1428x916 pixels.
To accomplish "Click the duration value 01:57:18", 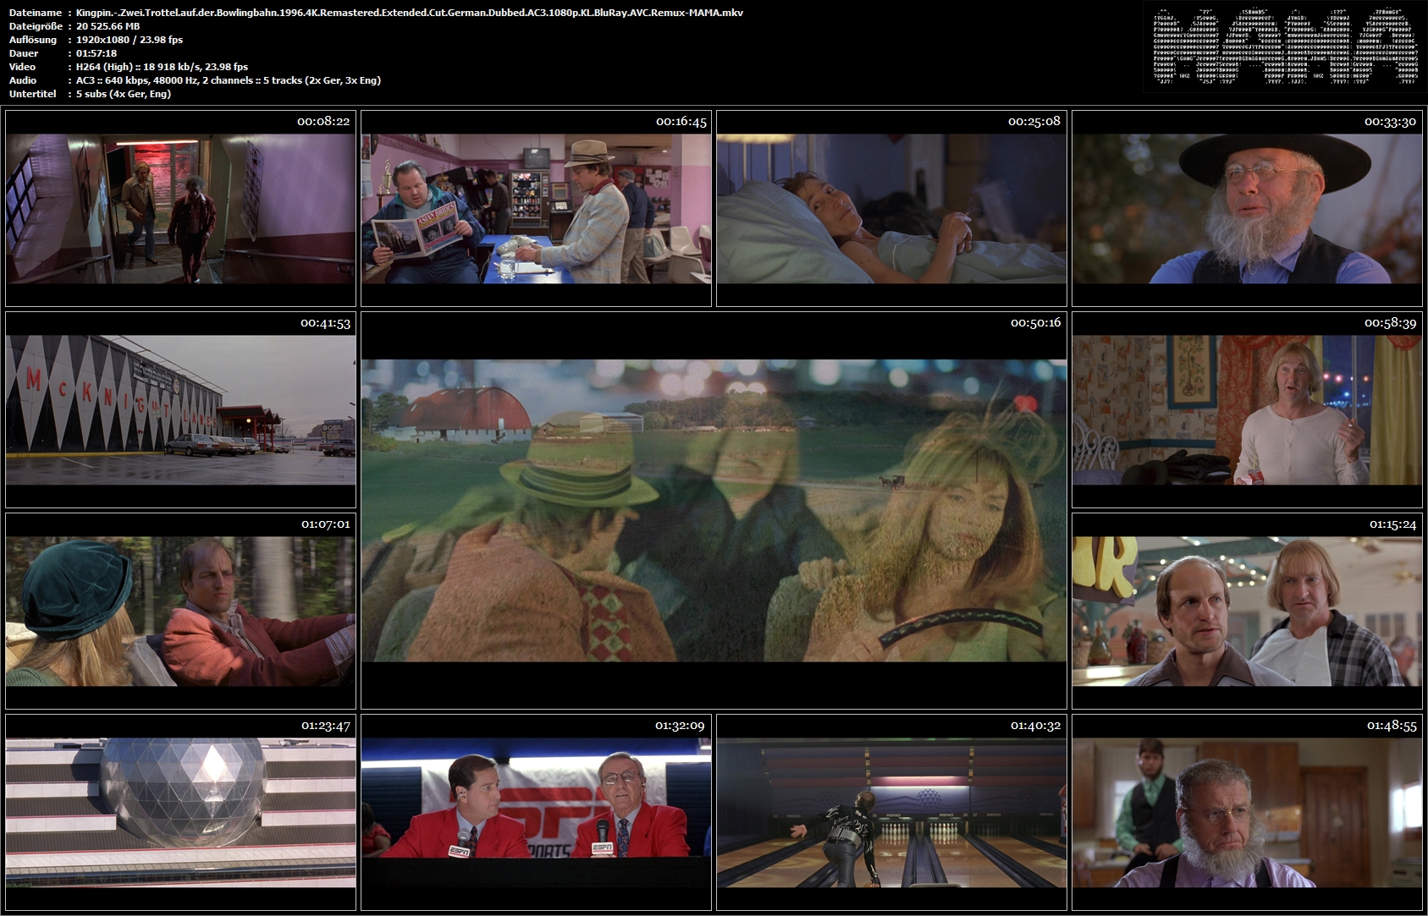I will 96,53.
